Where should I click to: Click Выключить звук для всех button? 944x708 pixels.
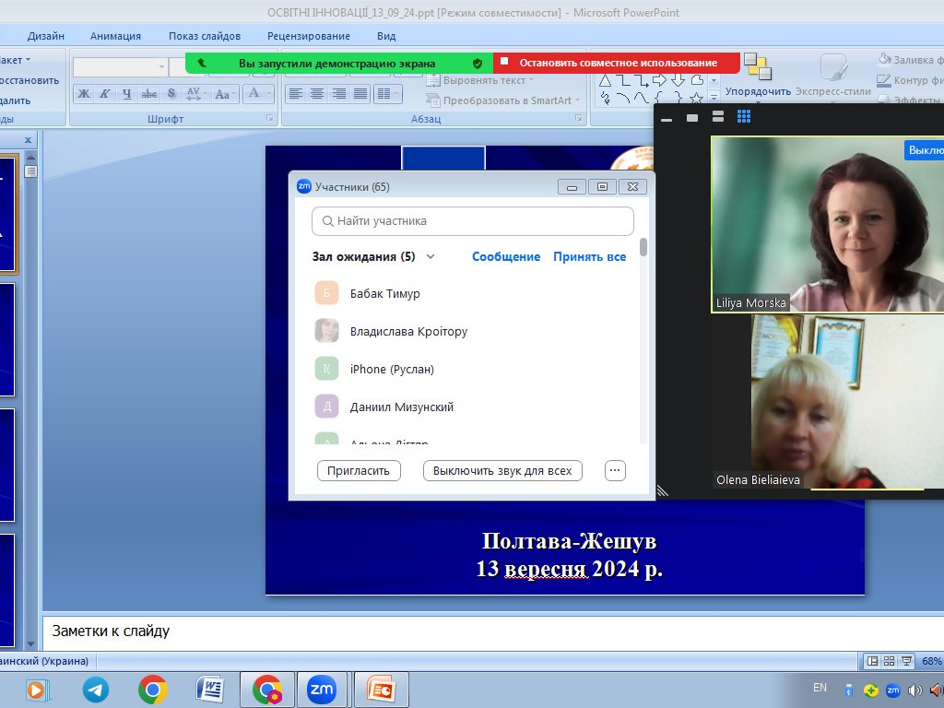[x=502, y=471]
